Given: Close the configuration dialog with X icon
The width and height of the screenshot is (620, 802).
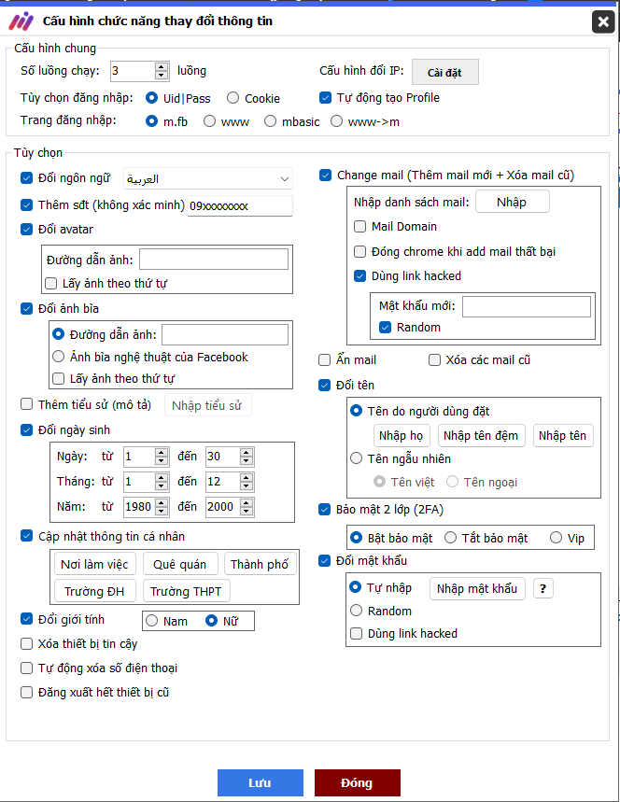Looking at the screenshot, I should coord(603,22).
